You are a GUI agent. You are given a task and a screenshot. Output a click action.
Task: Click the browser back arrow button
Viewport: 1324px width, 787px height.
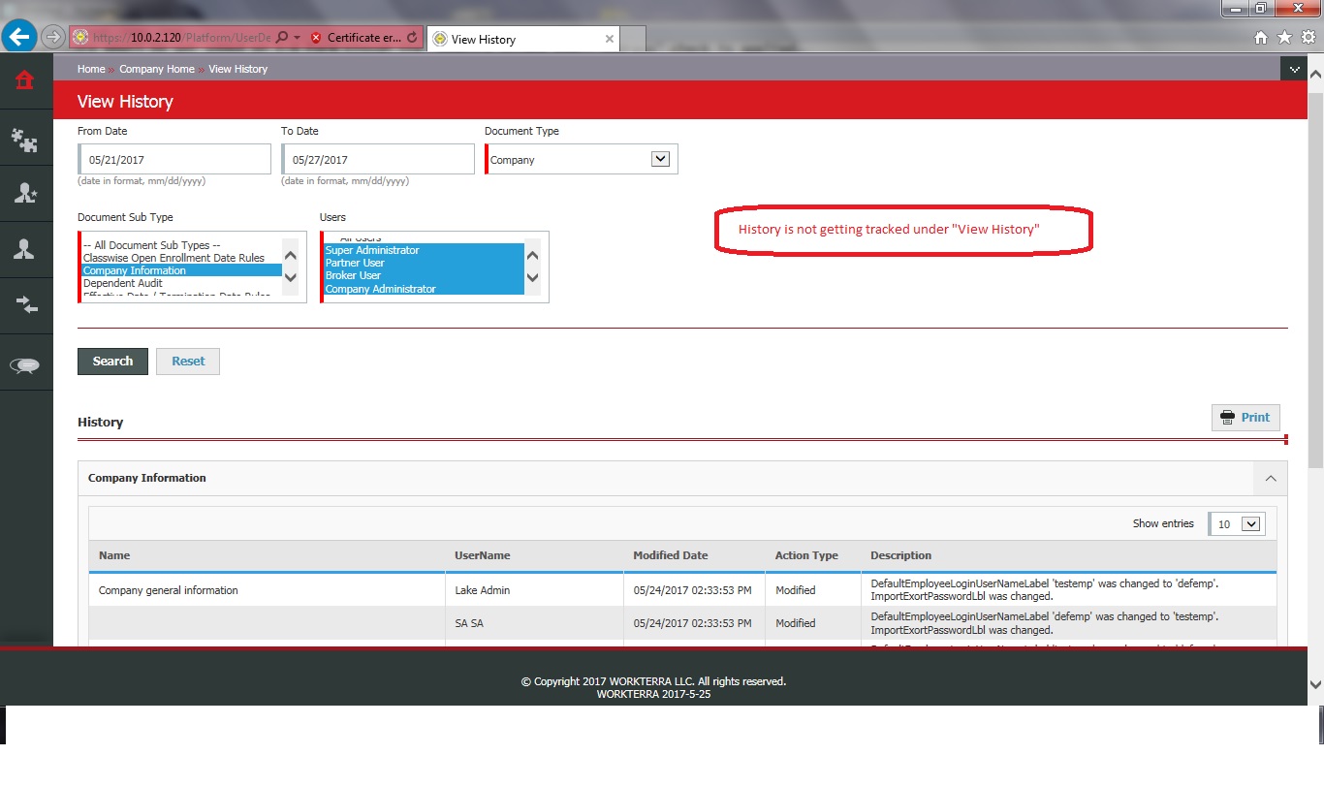19,38
